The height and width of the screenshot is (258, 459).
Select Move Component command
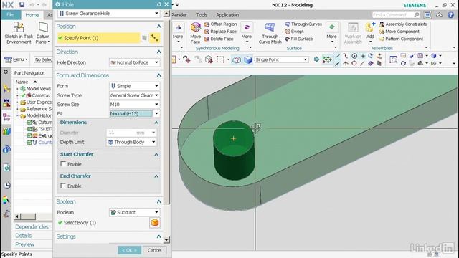pos(399,32)
